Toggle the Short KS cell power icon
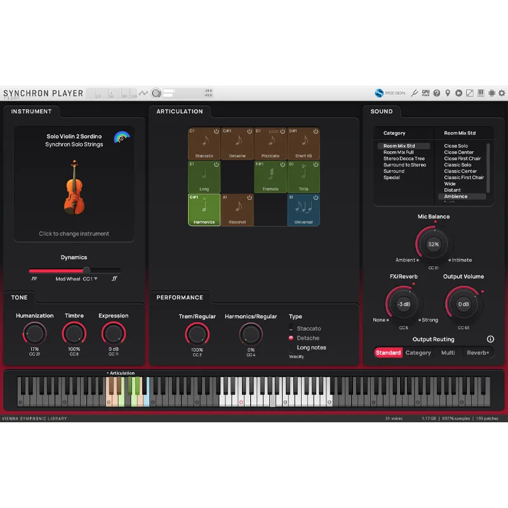 (316, 131)
